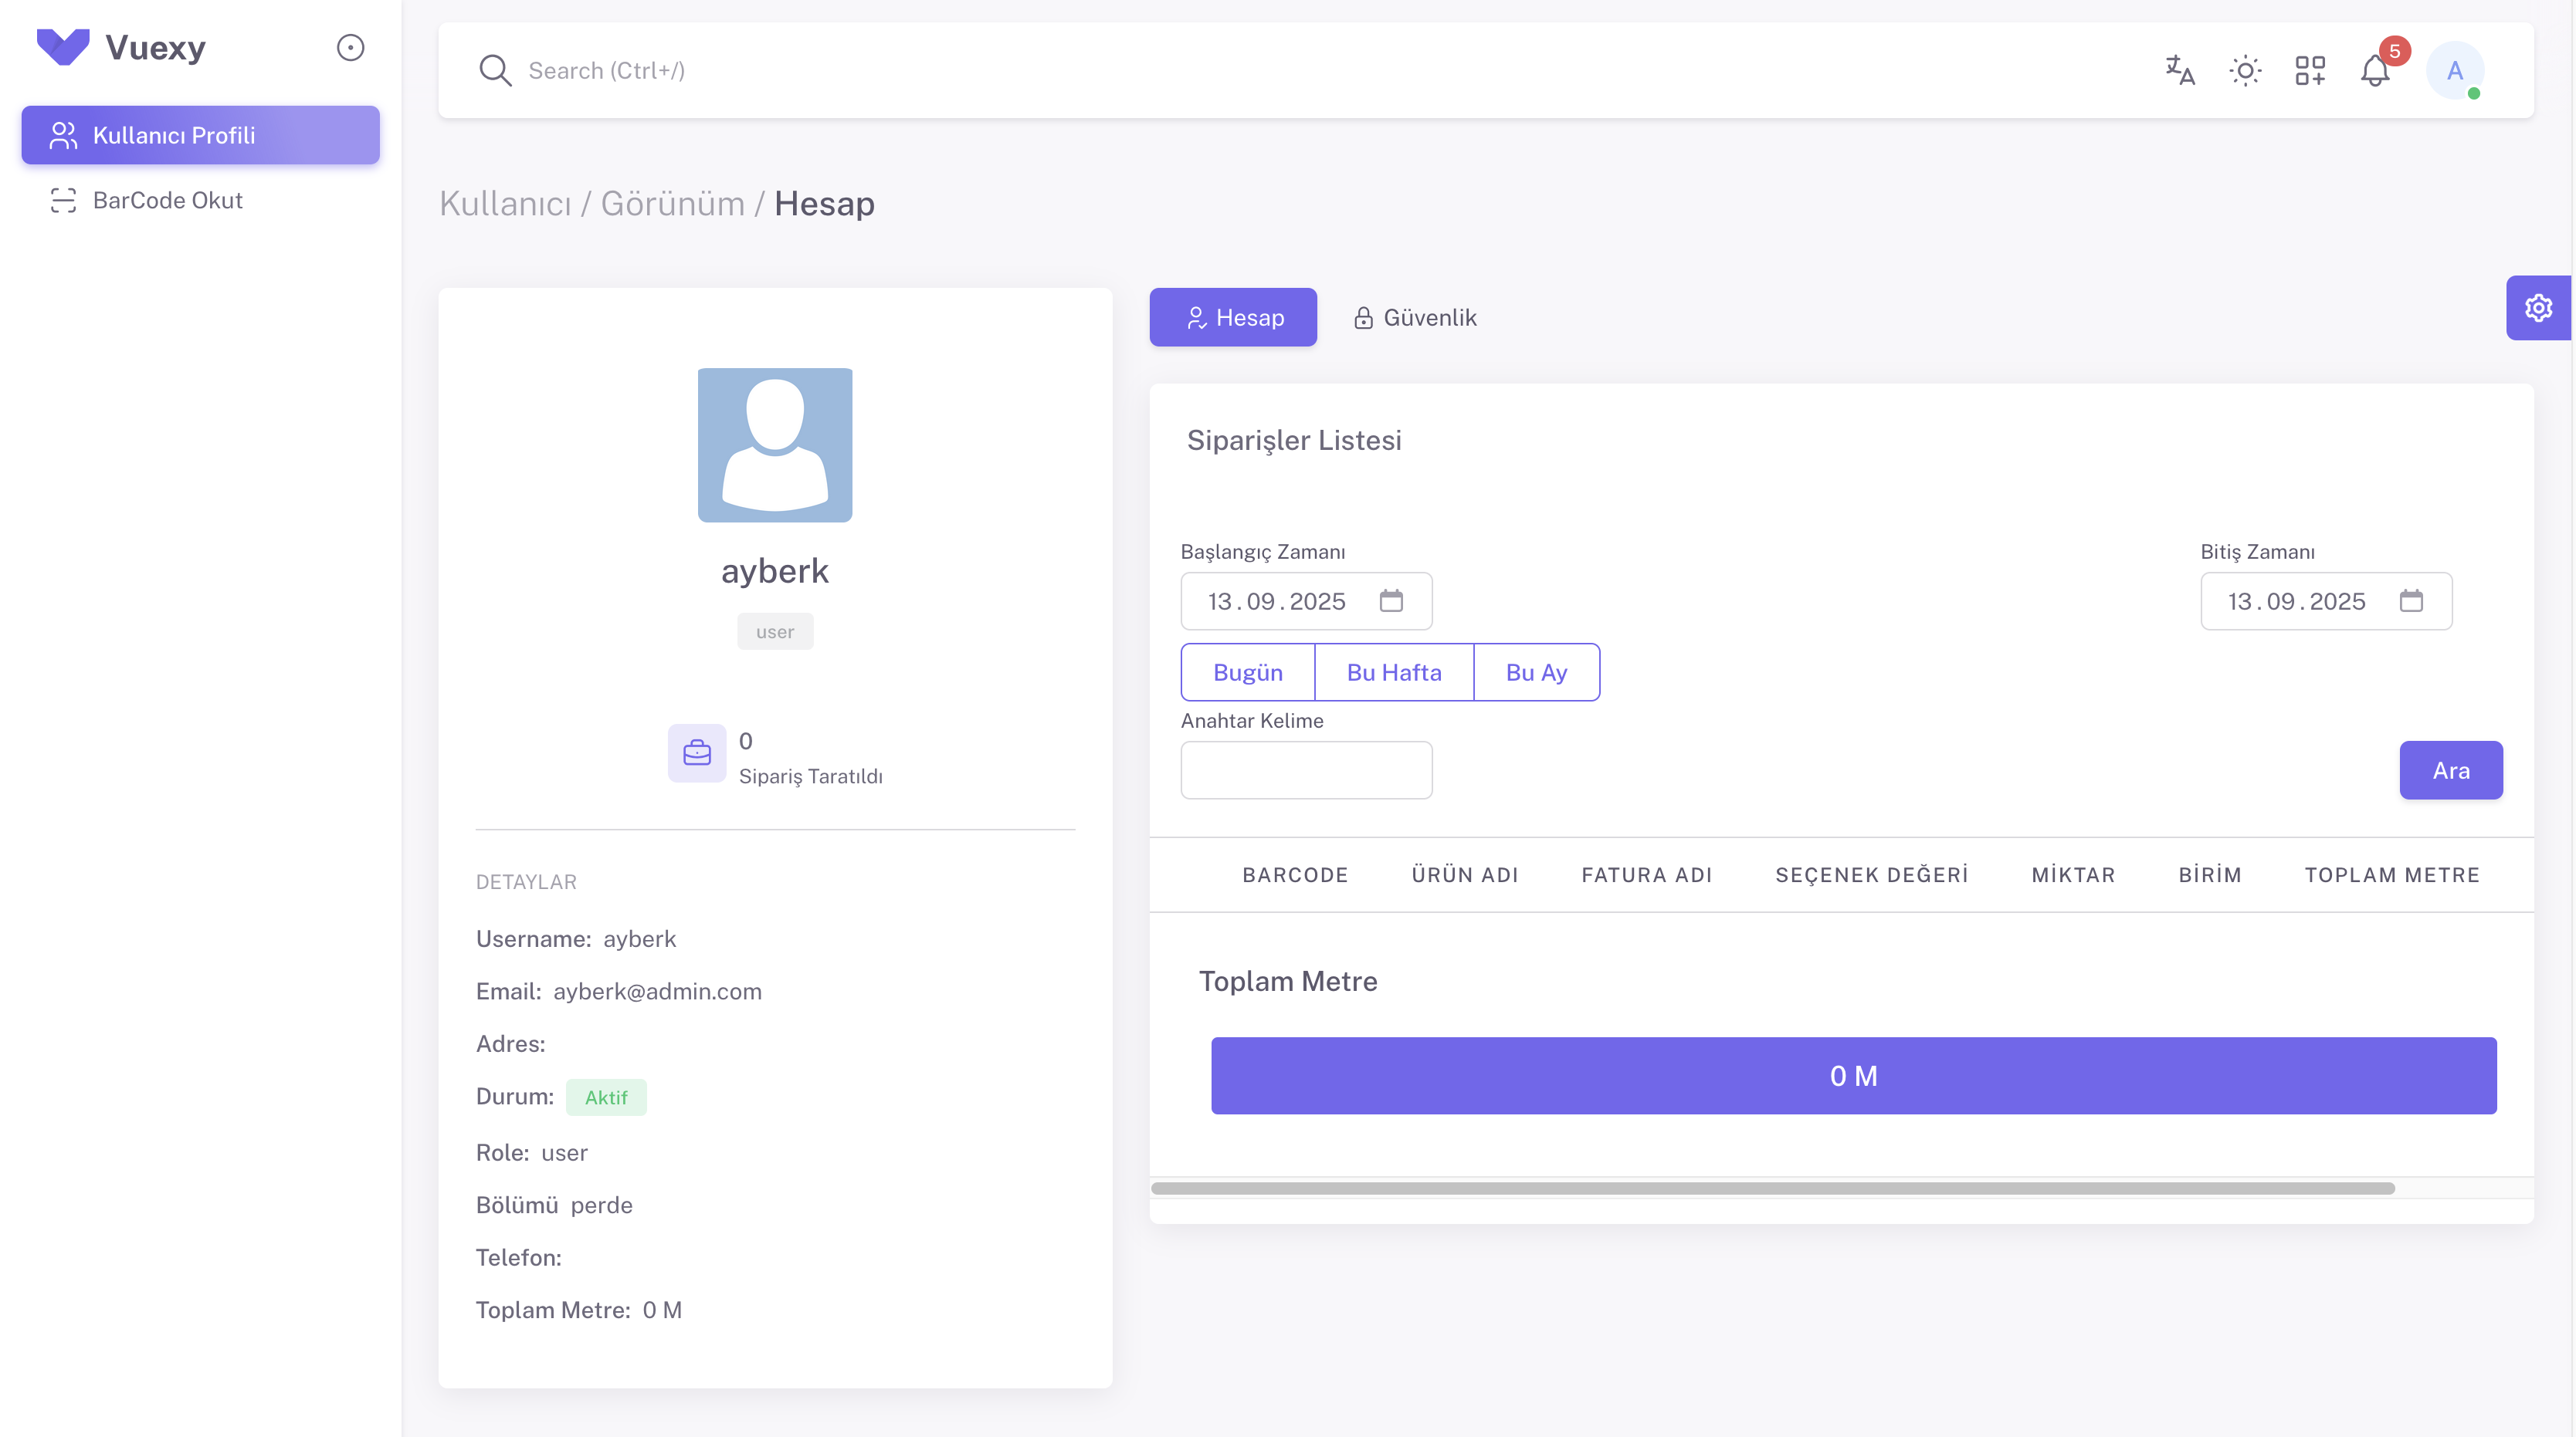This screenshot has width=2576, height=1437.
Task: Switch theme with the sun icon
Action: point(2245,70)
